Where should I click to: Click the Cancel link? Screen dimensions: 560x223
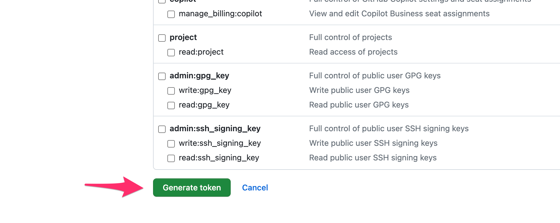pos(255,188)
